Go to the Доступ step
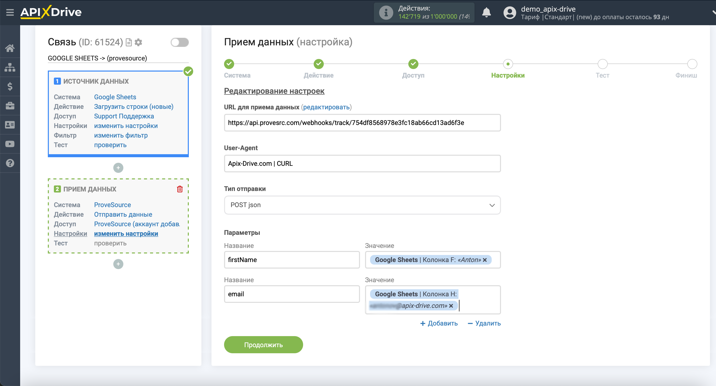Viewport: 716px width, 386px height. 413,64
